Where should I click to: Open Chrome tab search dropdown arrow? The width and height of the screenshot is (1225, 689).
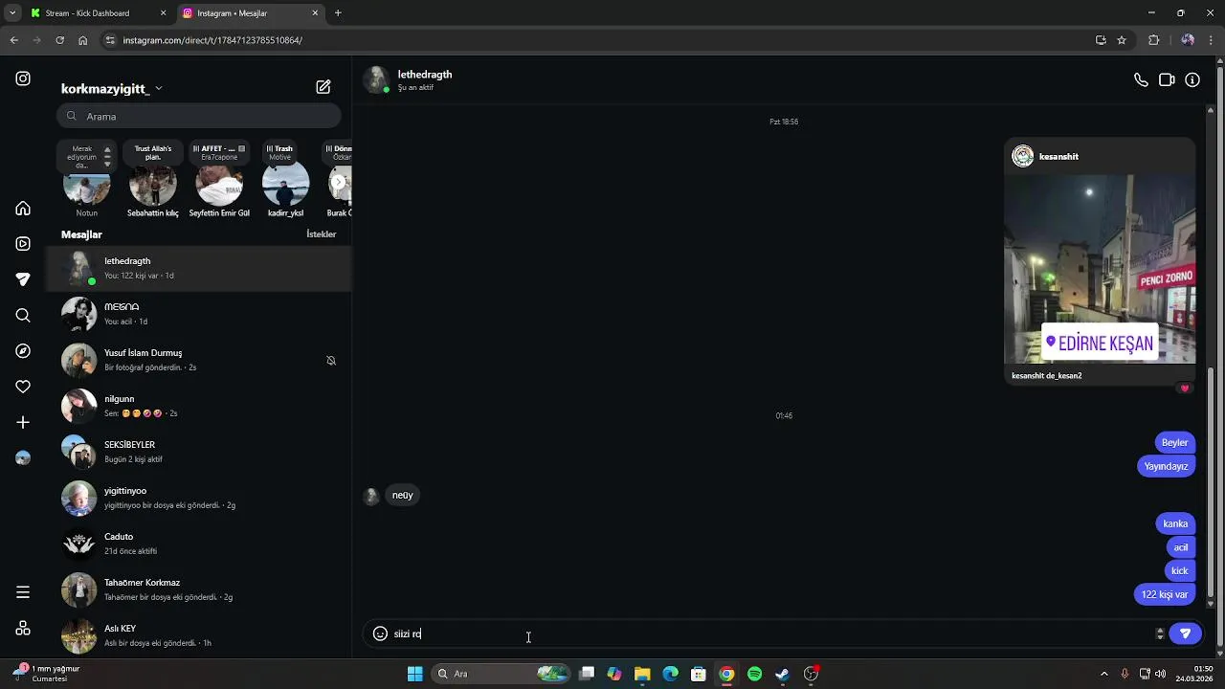[11, 13]
